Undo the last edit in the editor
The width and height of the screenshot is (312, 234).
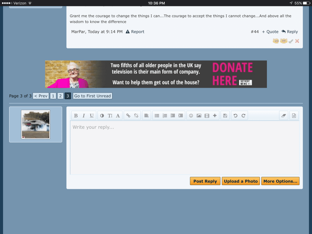pos(235,116)
